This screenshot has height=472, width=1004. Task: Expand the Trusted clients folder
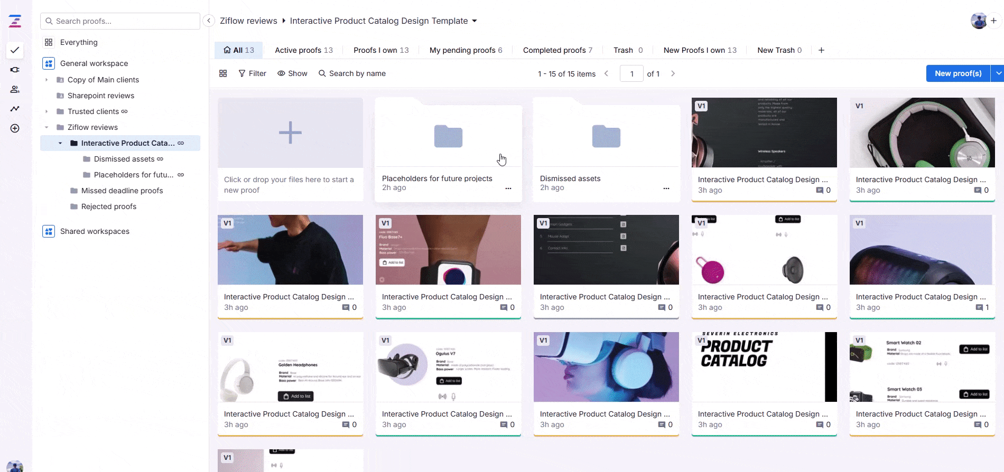click(x=47, y=111)
